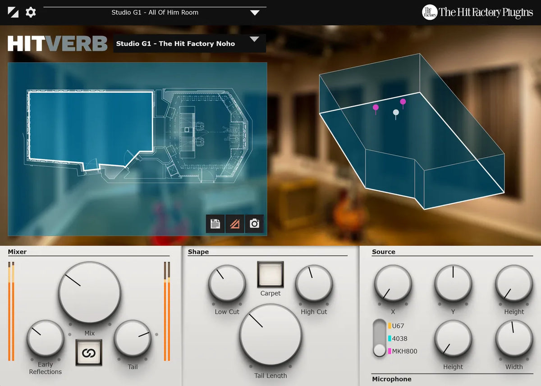Open the room info notes icon

click(215, 223)
